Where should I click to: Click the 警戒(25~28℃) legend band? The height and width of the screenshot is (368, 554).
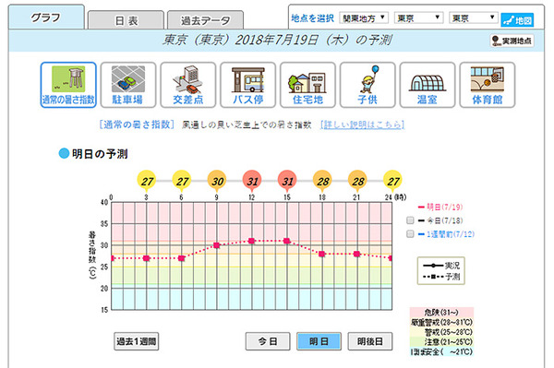[x=441, y=332]
